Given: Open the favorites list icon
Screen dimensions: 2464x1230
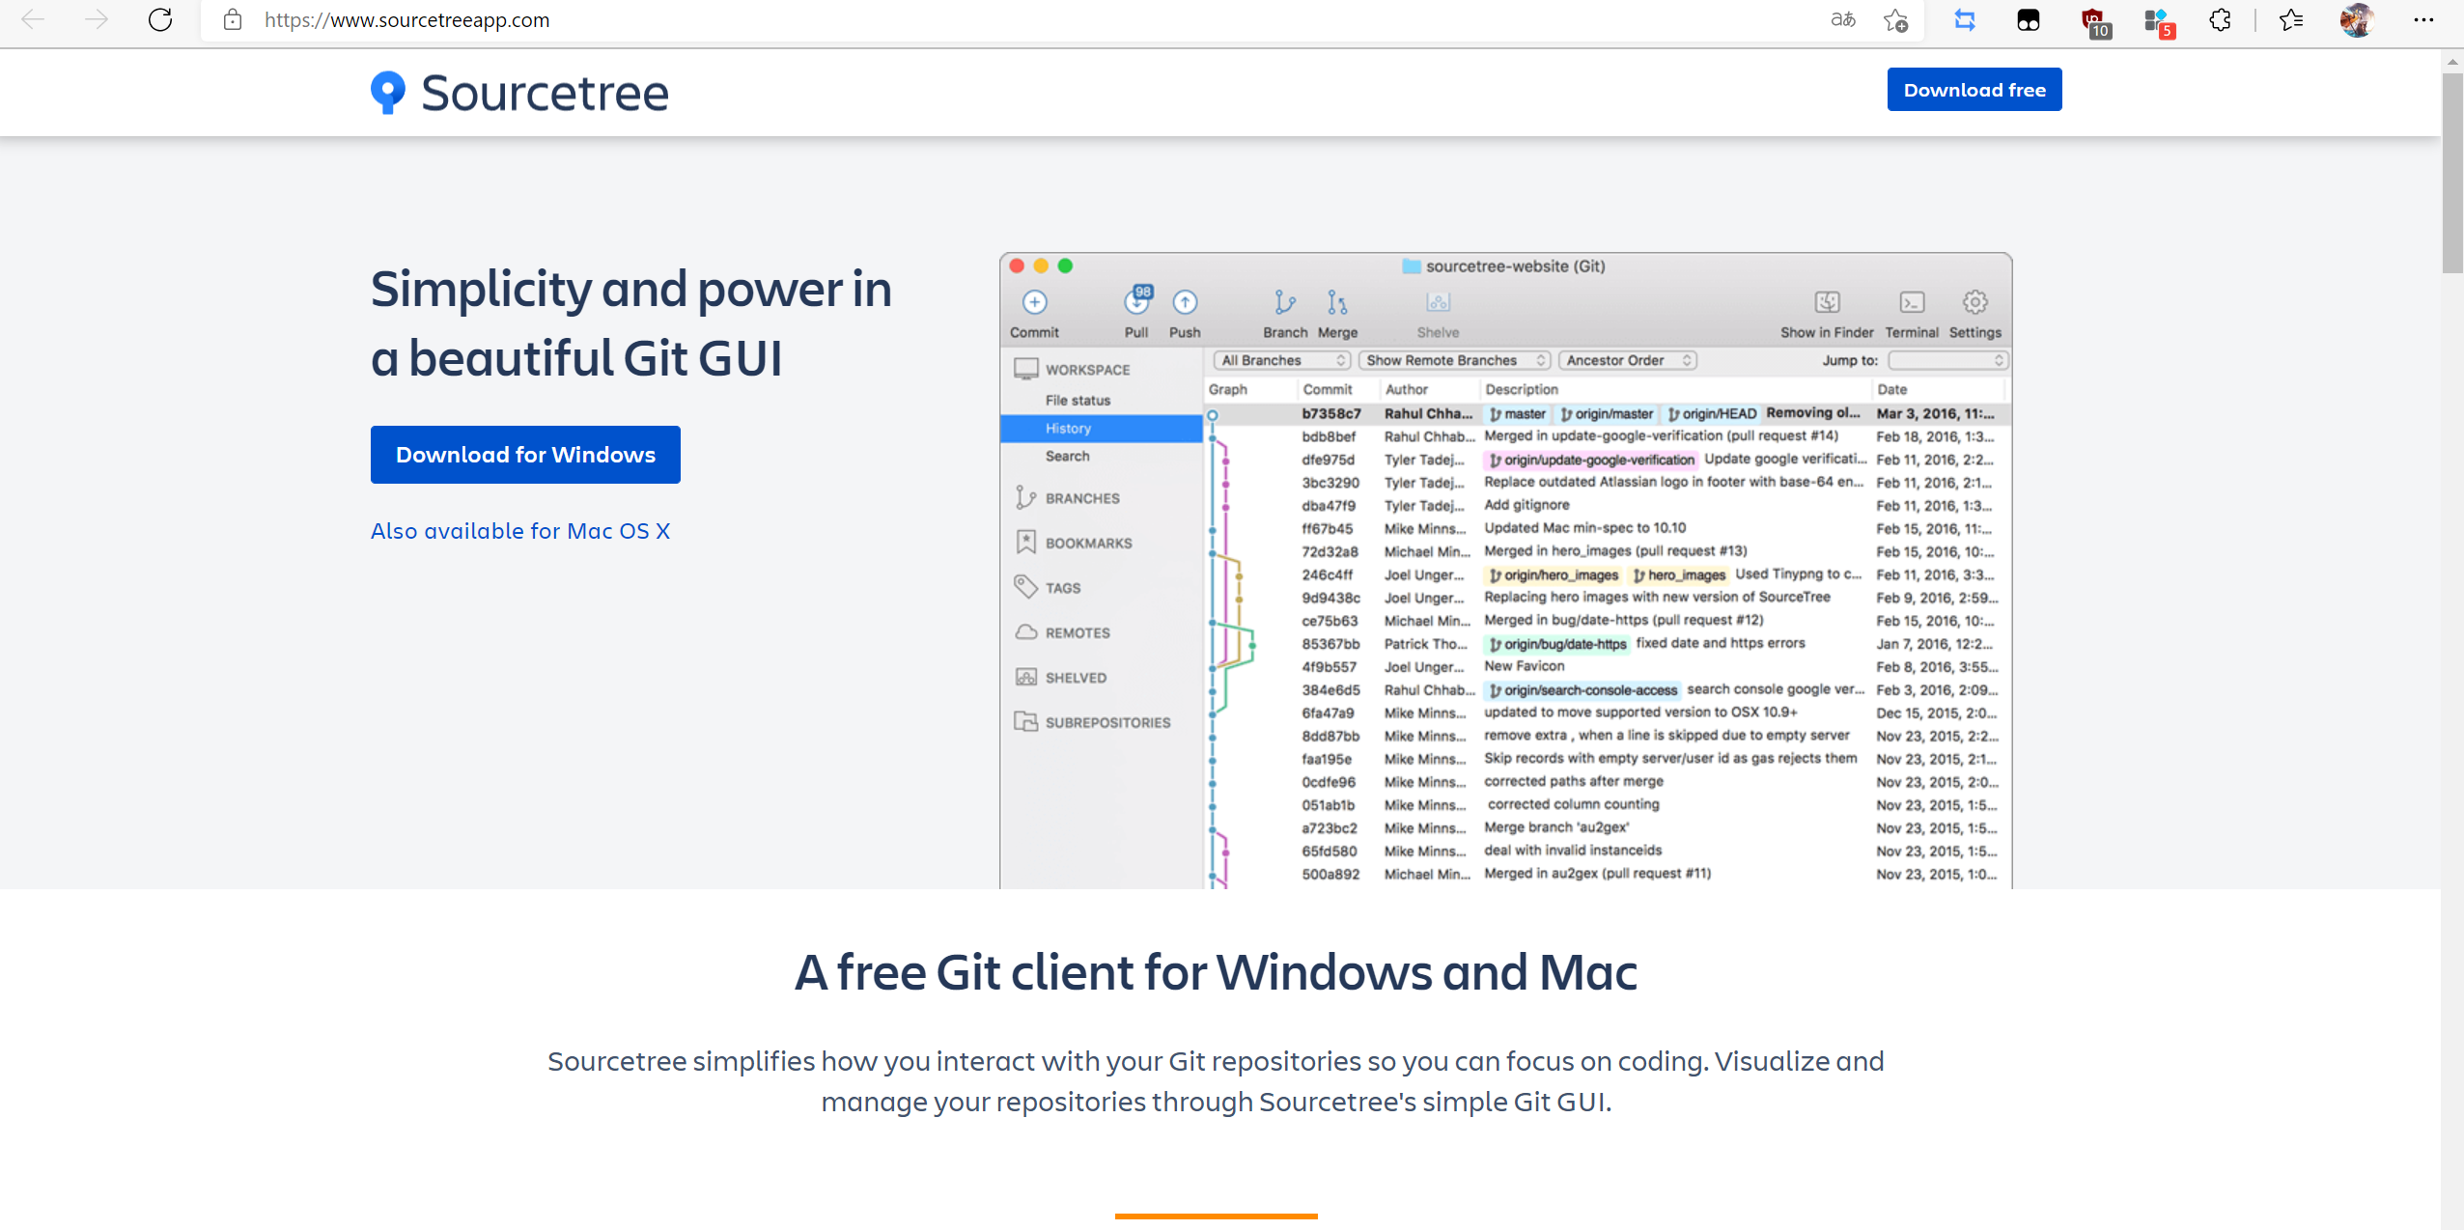Looking at the screenshot, I should pyautogui.click(x=2290, y=19).
